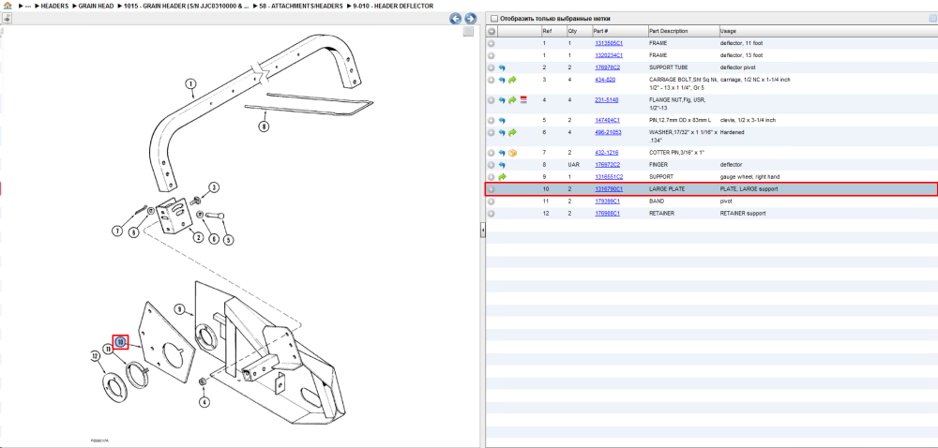Click the green arrow in the FLANGE NUT row
938x448 pixels.
513,100
